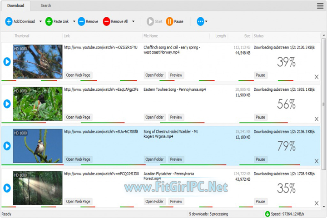Preview the Chestnut-sided Warbler video
This screenshot has width=327, height=218.
176,159
